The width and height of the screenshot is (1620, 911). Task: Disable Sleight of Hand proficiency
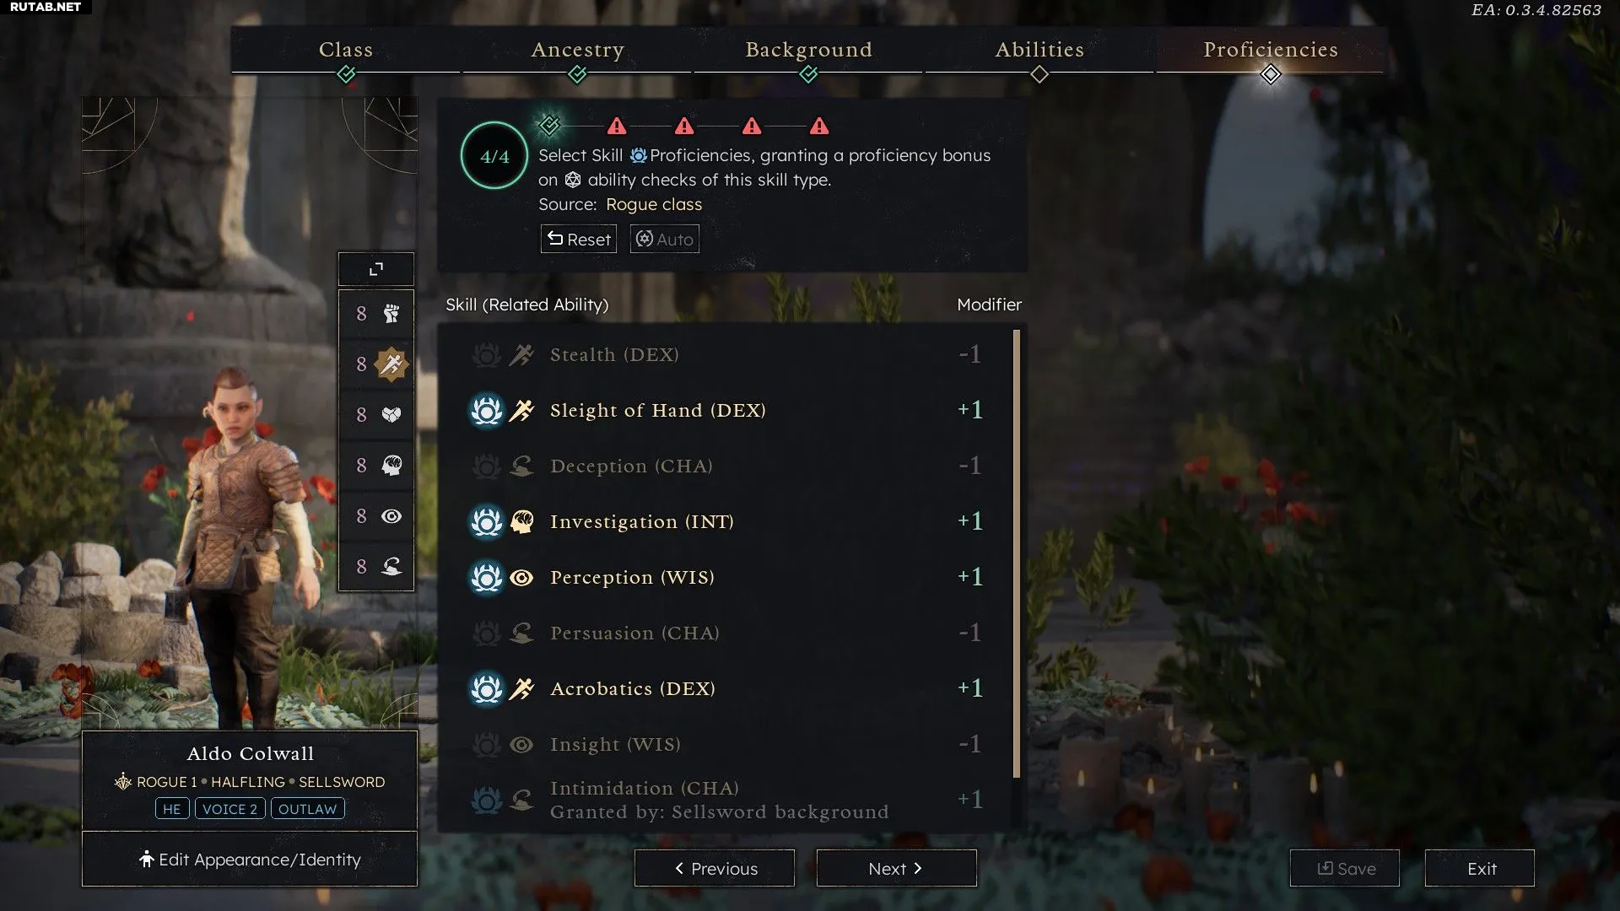point(726,410)
